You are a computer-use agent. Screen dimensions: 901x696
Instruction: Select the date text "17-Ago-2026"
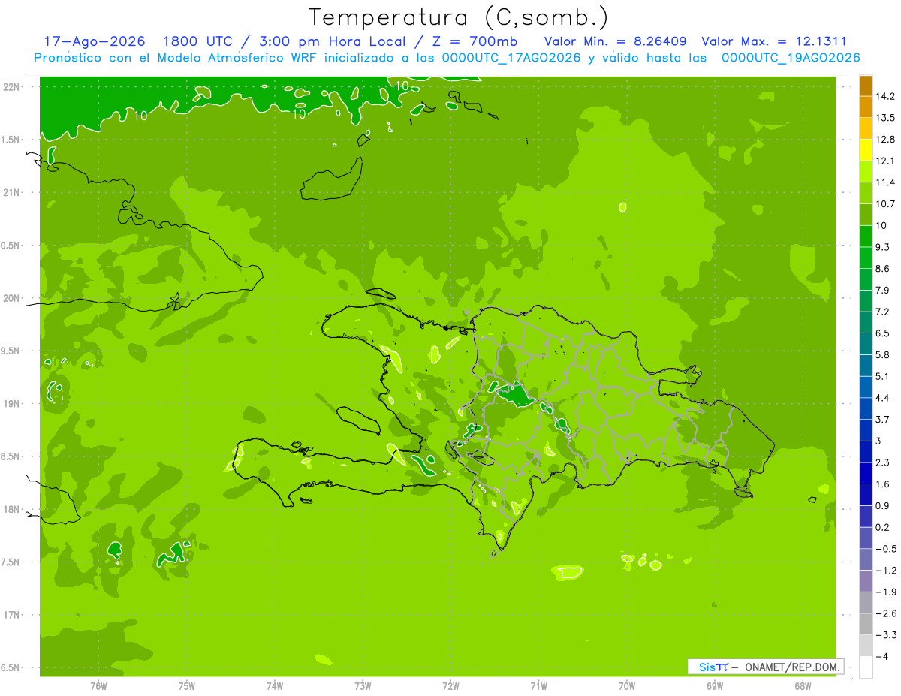click(x=95, y=41)
